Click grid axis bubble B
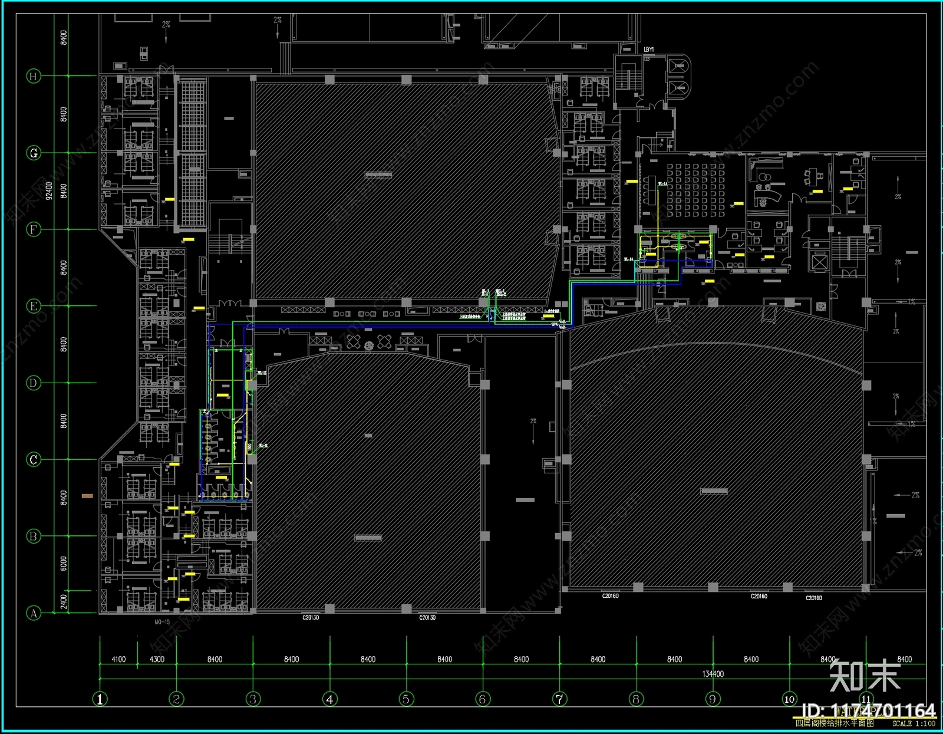This screenshot has width=943, height=734. (x=34, y=536)
